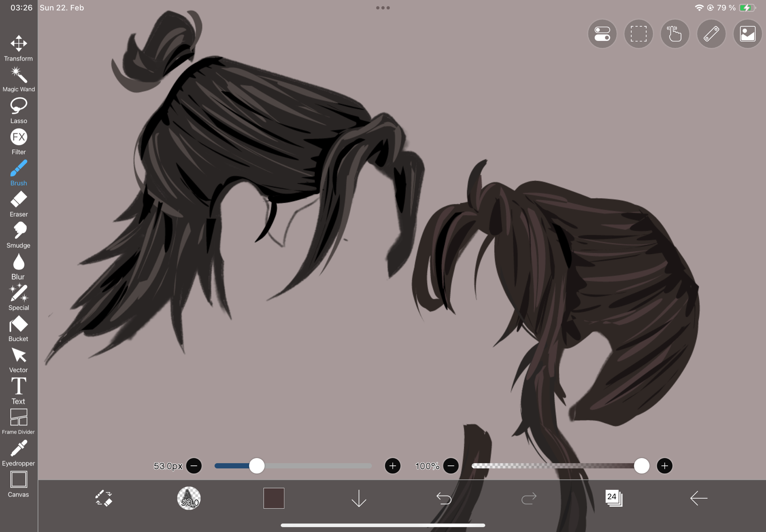Tap the down arrow to hide toolbar
This screenshot has width=766, height=532.
tap(359, 498)
